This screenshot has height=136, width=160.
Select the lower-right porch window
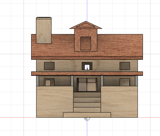[125, 82]
